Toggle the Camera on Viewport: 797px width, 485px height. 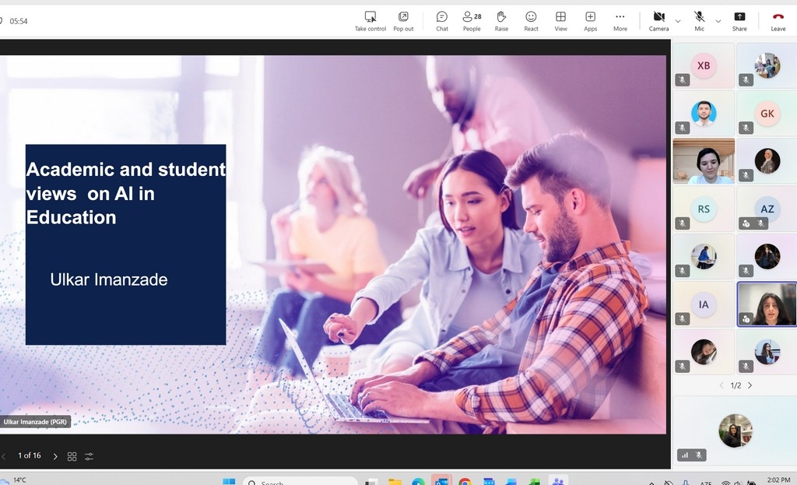(658, 21)
